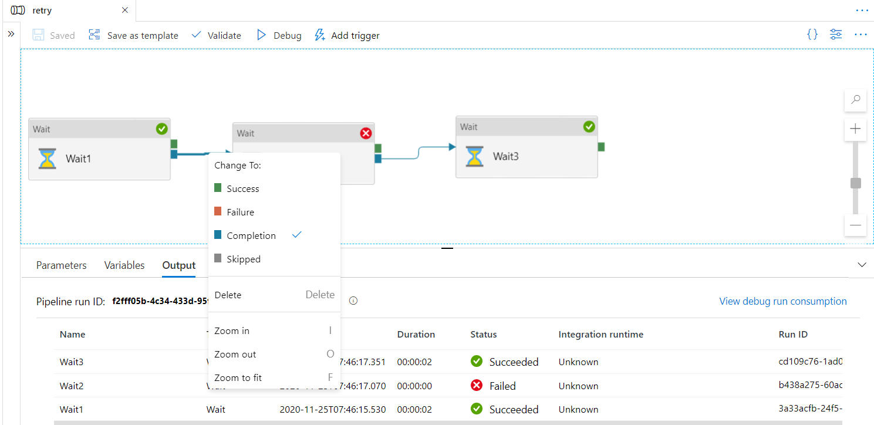
Task: Click Add trigger in toolbar
Action: pyautogui.click(x=347, y=35)
